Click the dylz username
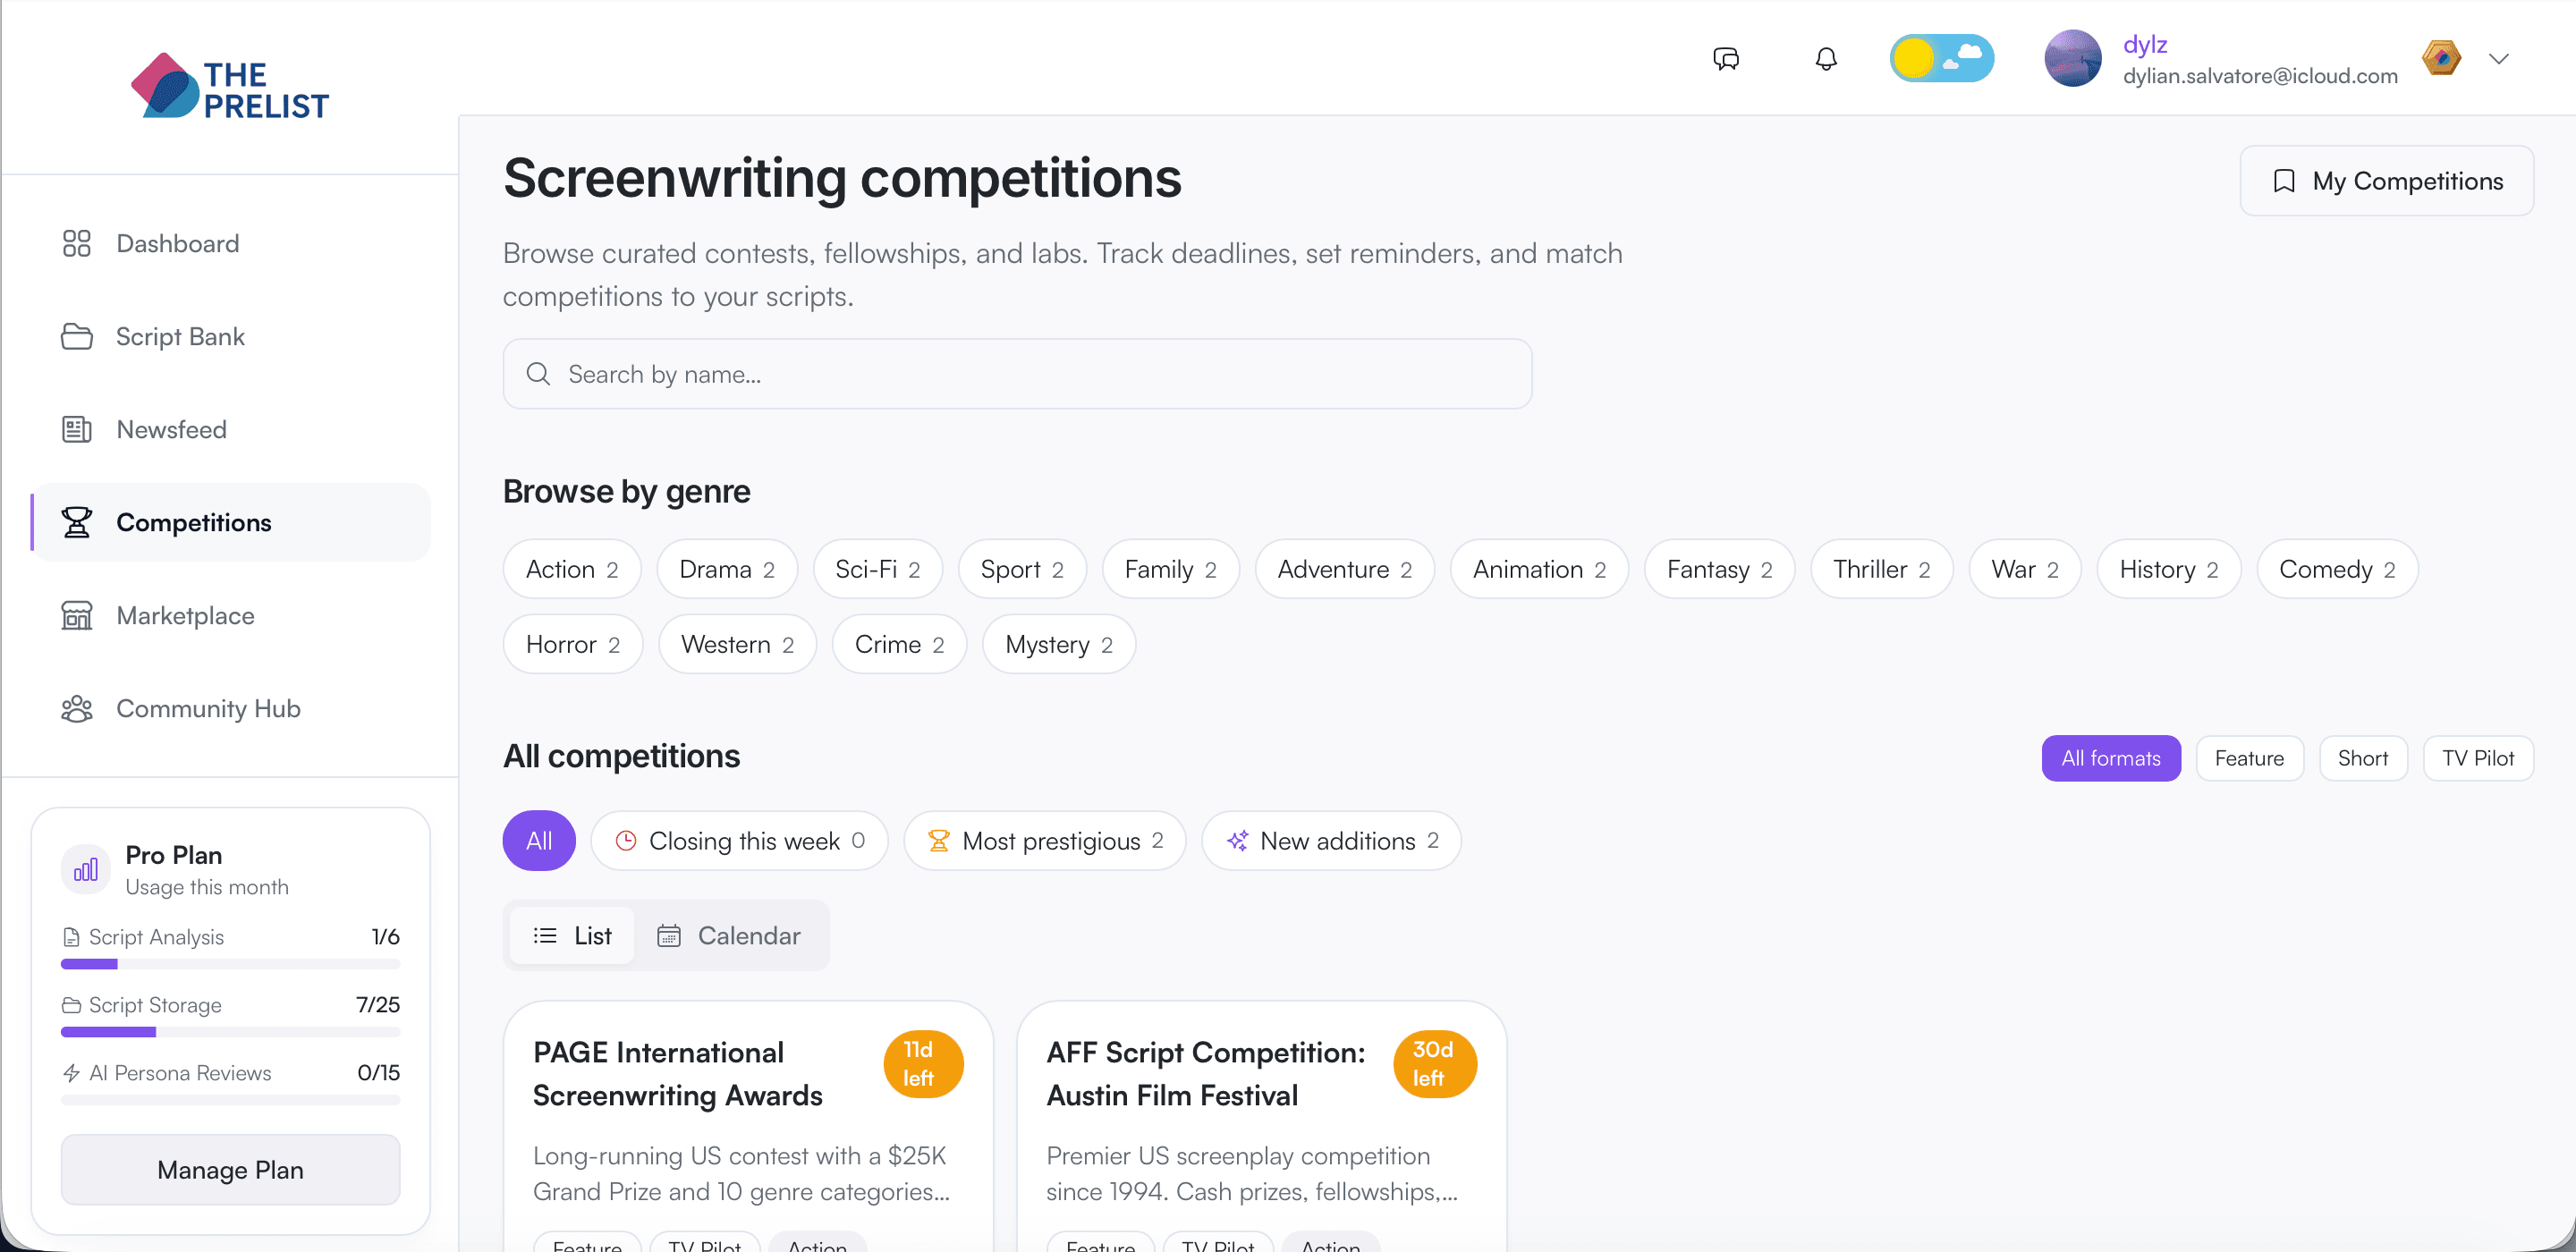 click(2145, 44)
